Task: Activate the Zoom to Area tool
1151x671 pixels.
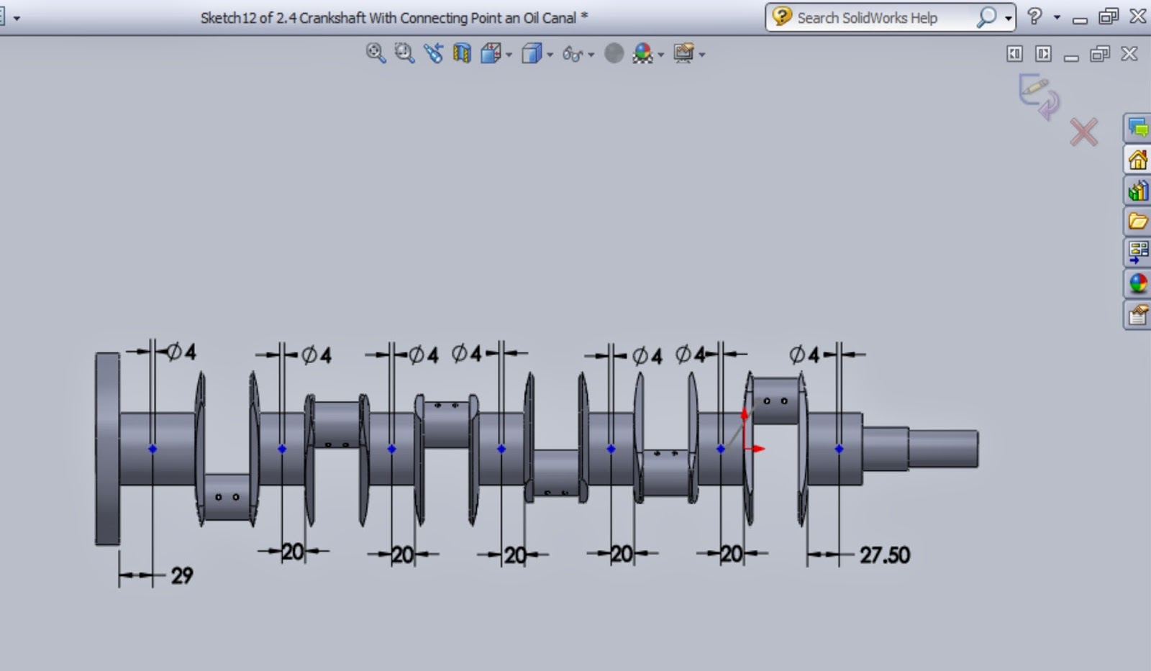Action: [x=403, y=53]
